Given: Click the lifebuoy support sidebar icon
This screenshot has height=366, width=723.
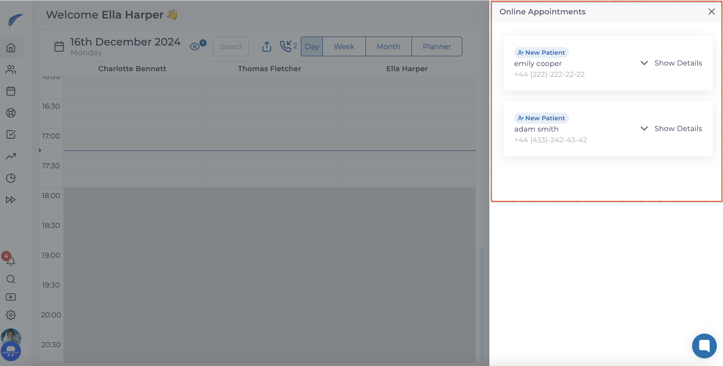Looking at the screenshot, I should pos(11,113).
